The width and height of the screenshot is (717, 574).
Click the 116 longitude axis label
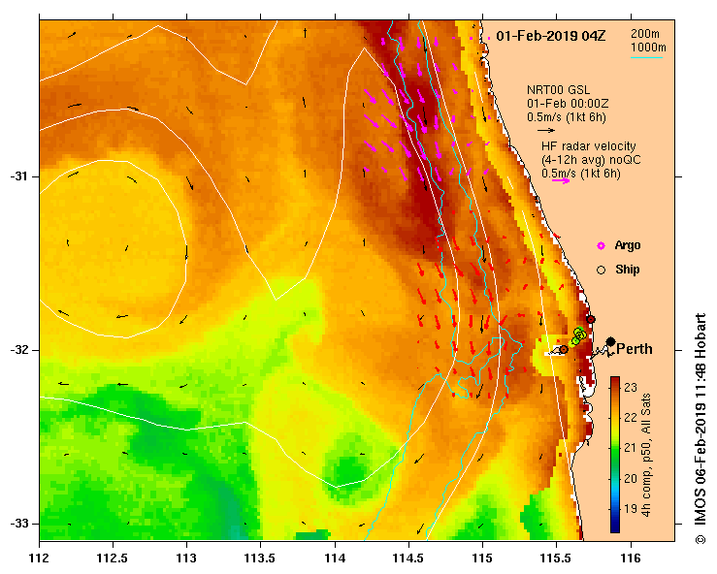631,558
